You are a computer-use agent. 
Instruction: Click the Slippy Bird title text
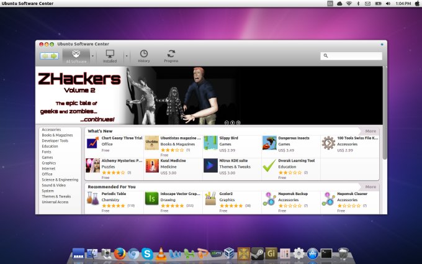(x=229, y=138)
